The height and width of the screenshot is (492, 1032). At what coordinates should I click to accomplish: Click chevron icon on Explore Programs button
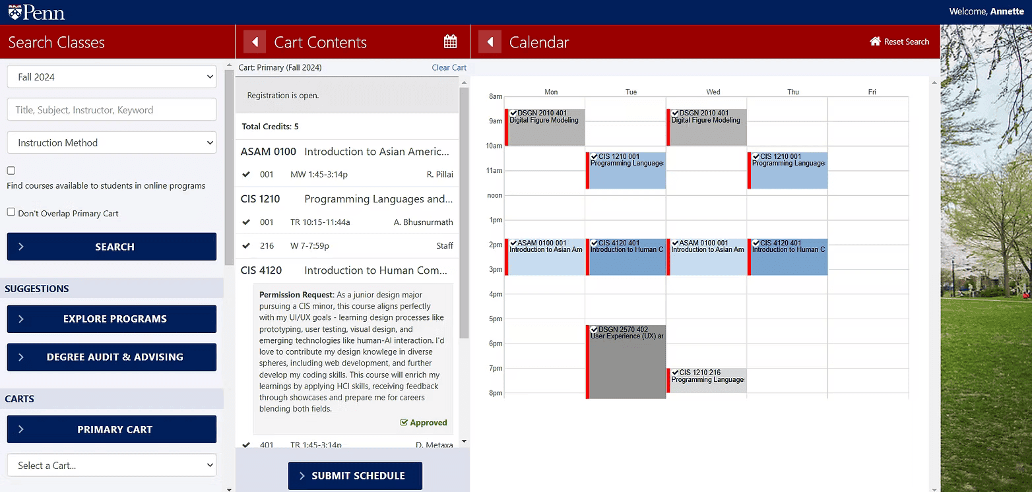pos(21,319)
